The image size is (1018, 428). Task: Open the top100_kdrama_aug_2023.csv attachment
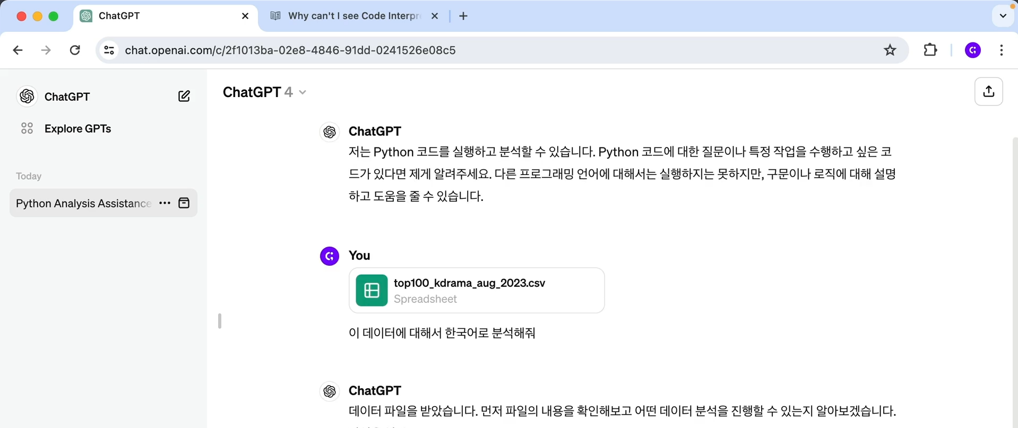(477, 290)
